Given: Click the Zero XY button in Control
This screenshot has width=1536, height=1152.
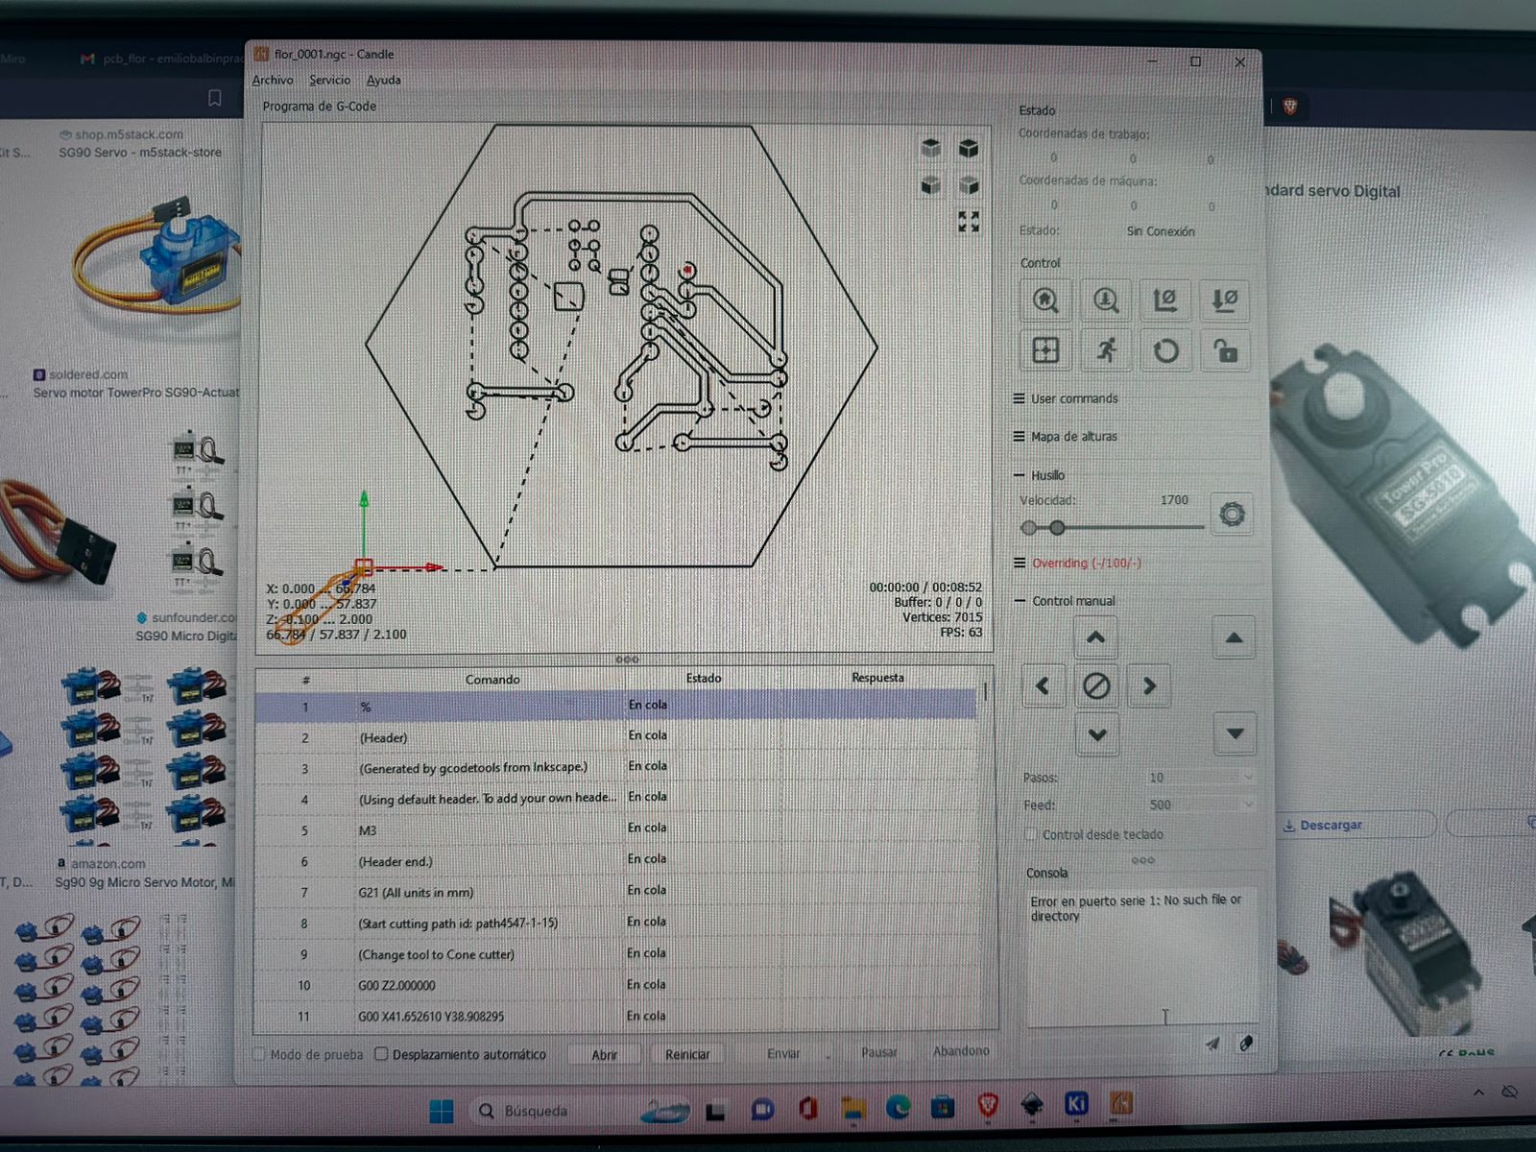Looking at the screenshot, I should pyautogui.click(x=1165, y=300).
